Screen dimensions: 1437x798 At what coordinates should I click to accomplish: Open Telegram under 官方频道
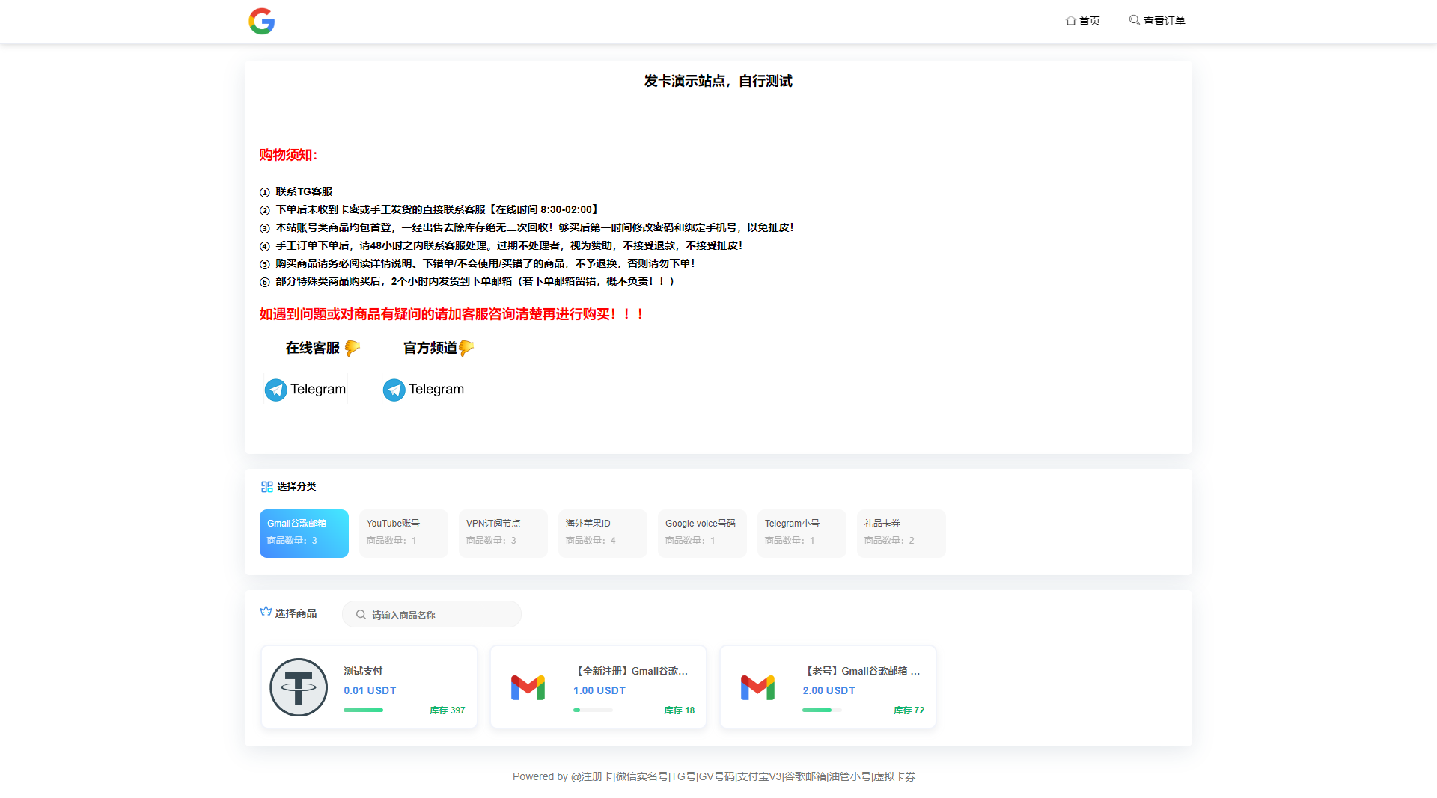[x=424, y=389]
